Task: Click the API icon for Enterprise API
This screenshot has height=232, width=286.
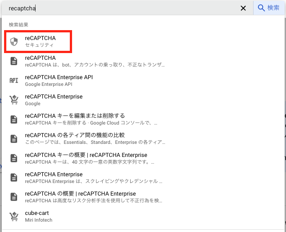Action: pos(14,80)
